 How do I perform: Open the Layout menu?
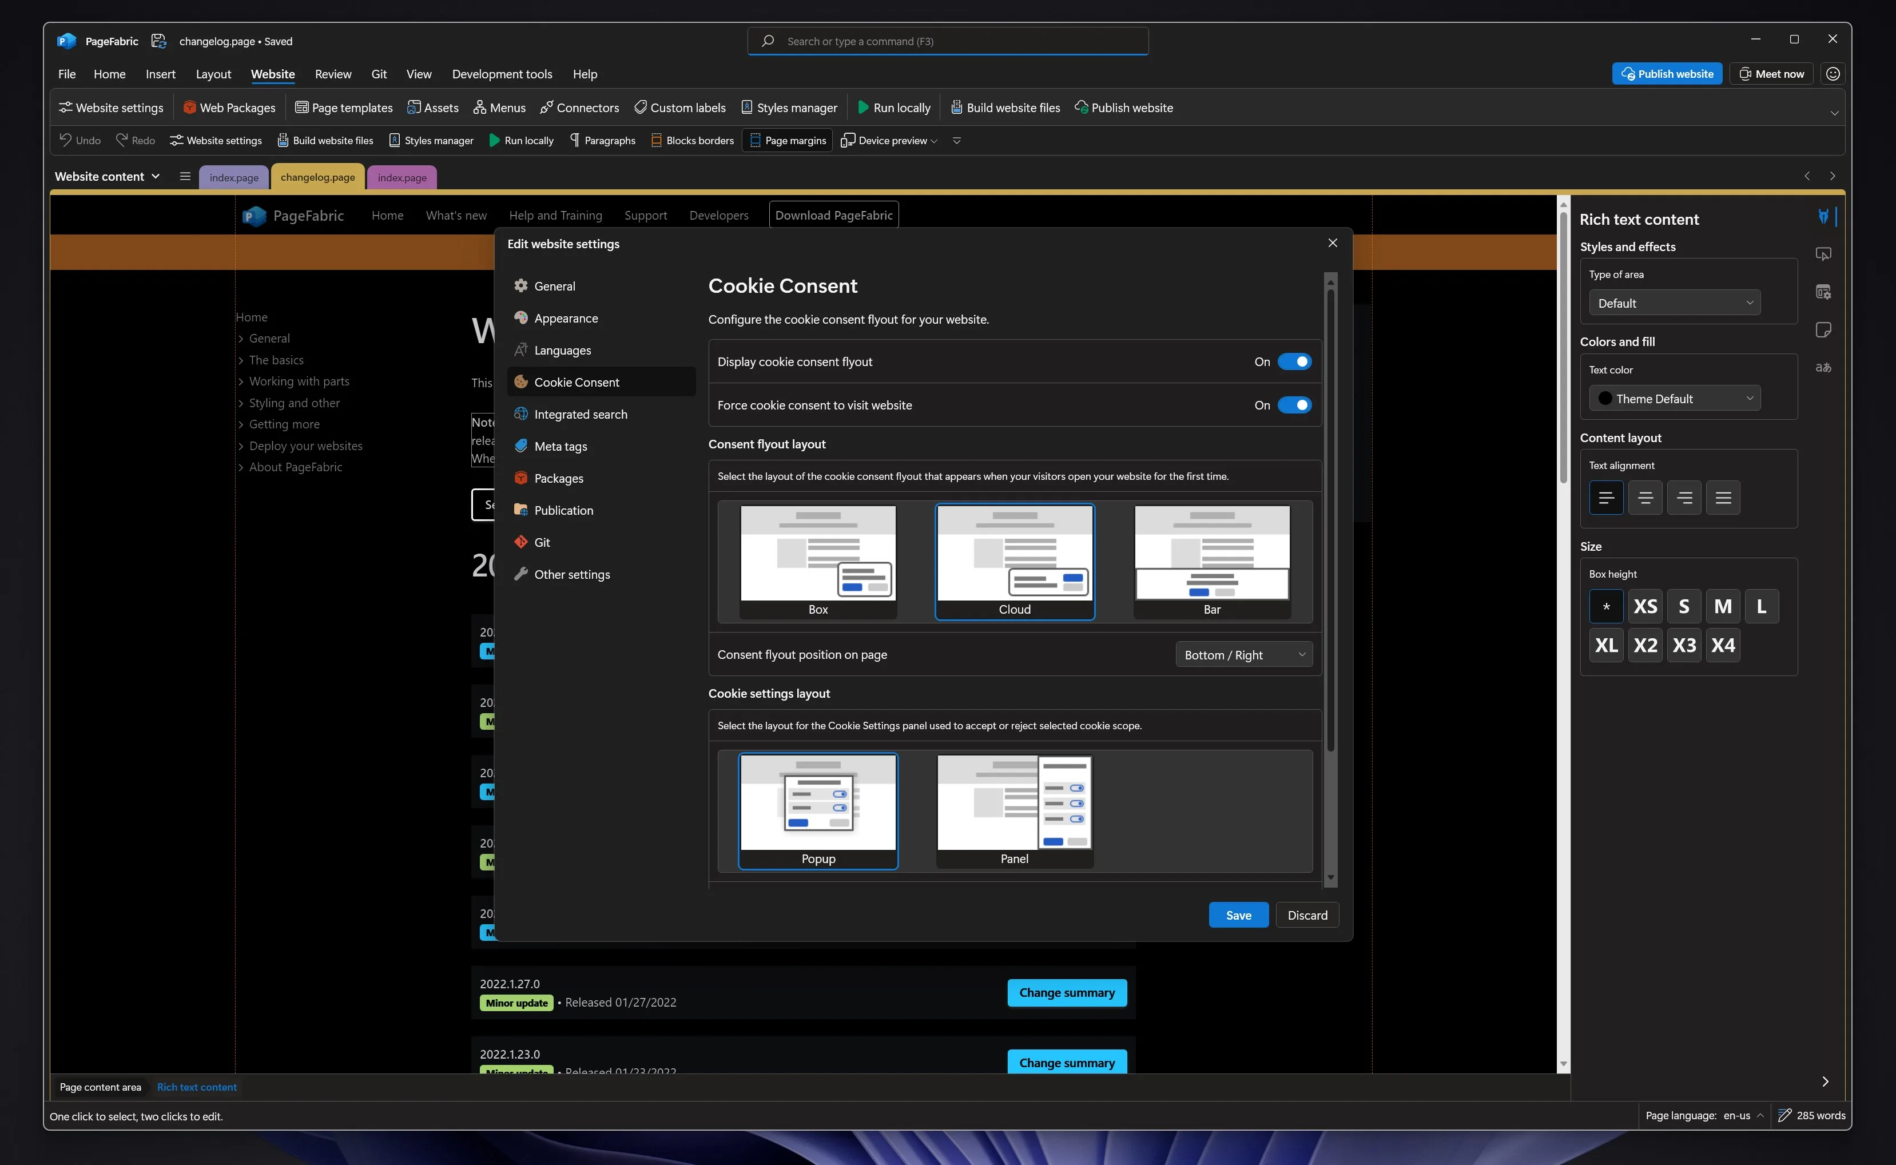(213, 74)
